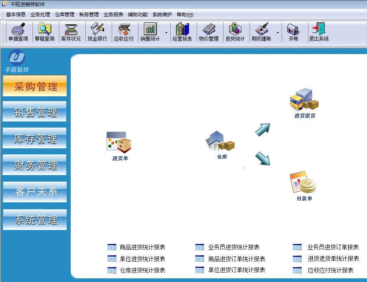This screenshot has height=282, width=367.
Task: Open the 业务处理 menu
Action: 40,14
